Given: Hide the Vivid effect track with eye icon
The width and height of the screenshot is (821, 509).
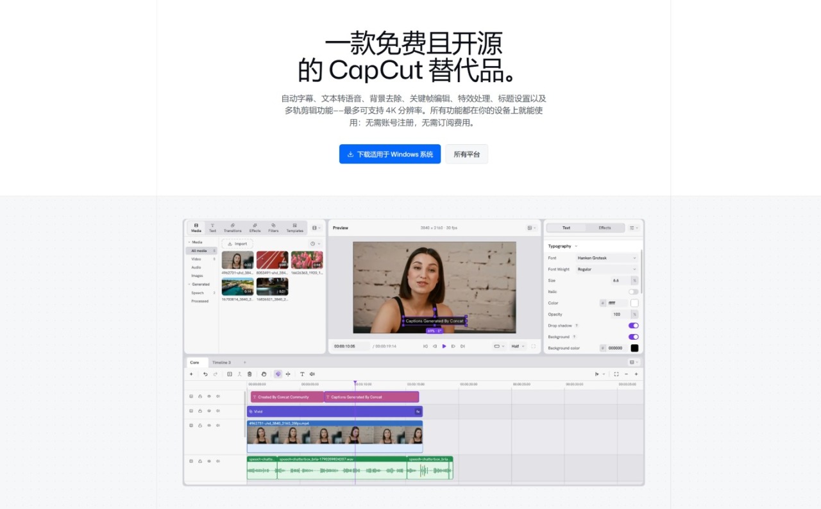Looking at the screenshot, I should (x=209, y=411).
